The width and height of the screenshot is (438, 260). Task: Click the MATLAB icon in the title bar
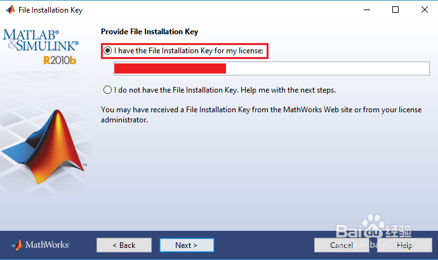[9, 10]
